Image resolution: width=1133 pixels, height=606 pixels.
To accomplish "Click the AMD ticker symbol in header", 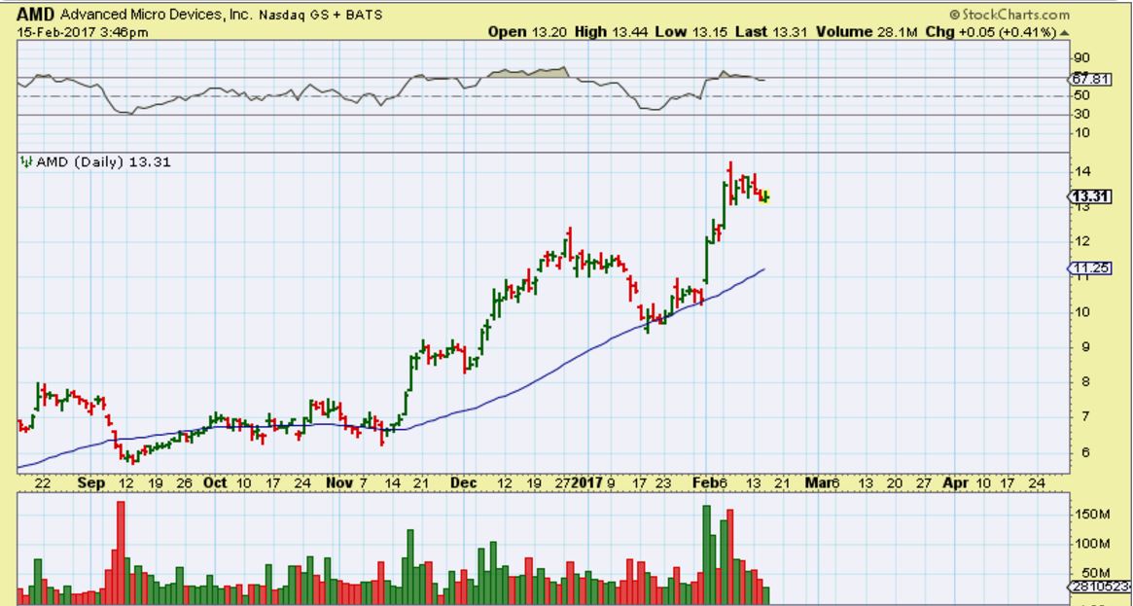I will 35,14.
